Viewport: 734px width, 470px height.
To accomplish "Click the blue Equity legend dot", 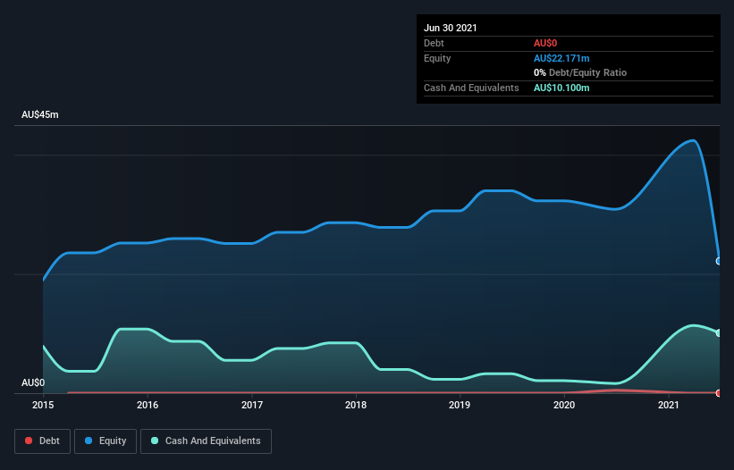I will click(x=89, y=441).
